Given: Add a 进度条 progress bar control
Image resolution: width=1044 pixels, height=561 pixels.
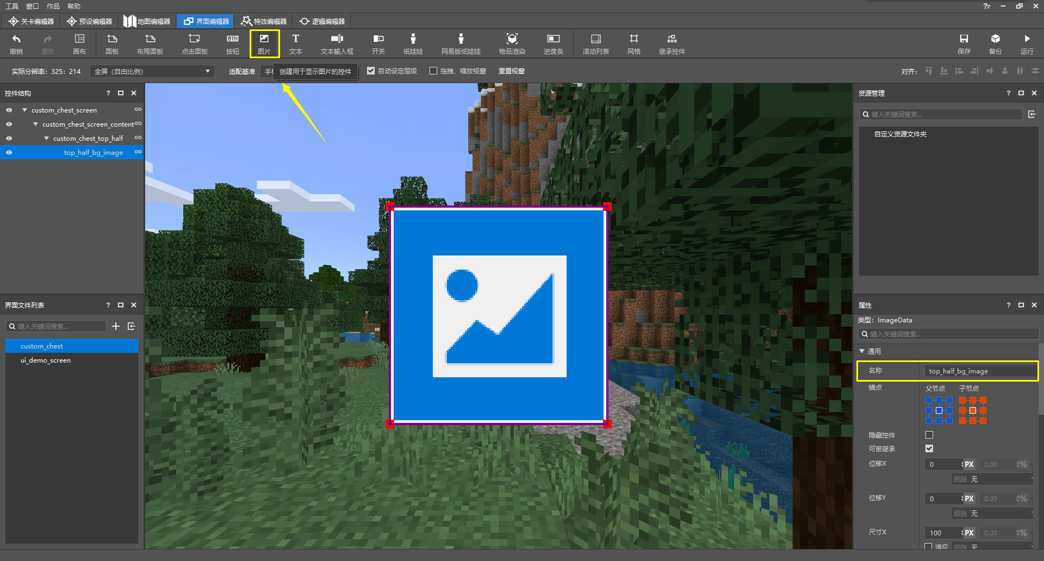Looking at the screenshot, I should click(x=554, y=44).
